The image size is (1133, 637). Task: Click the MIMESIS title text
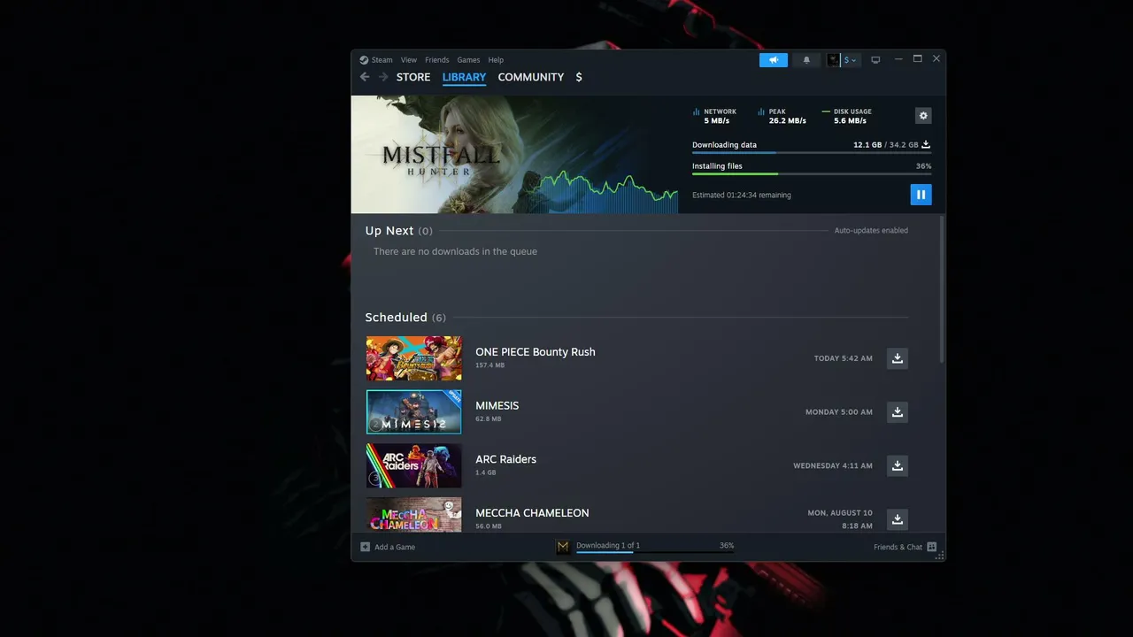coord(497,406)
